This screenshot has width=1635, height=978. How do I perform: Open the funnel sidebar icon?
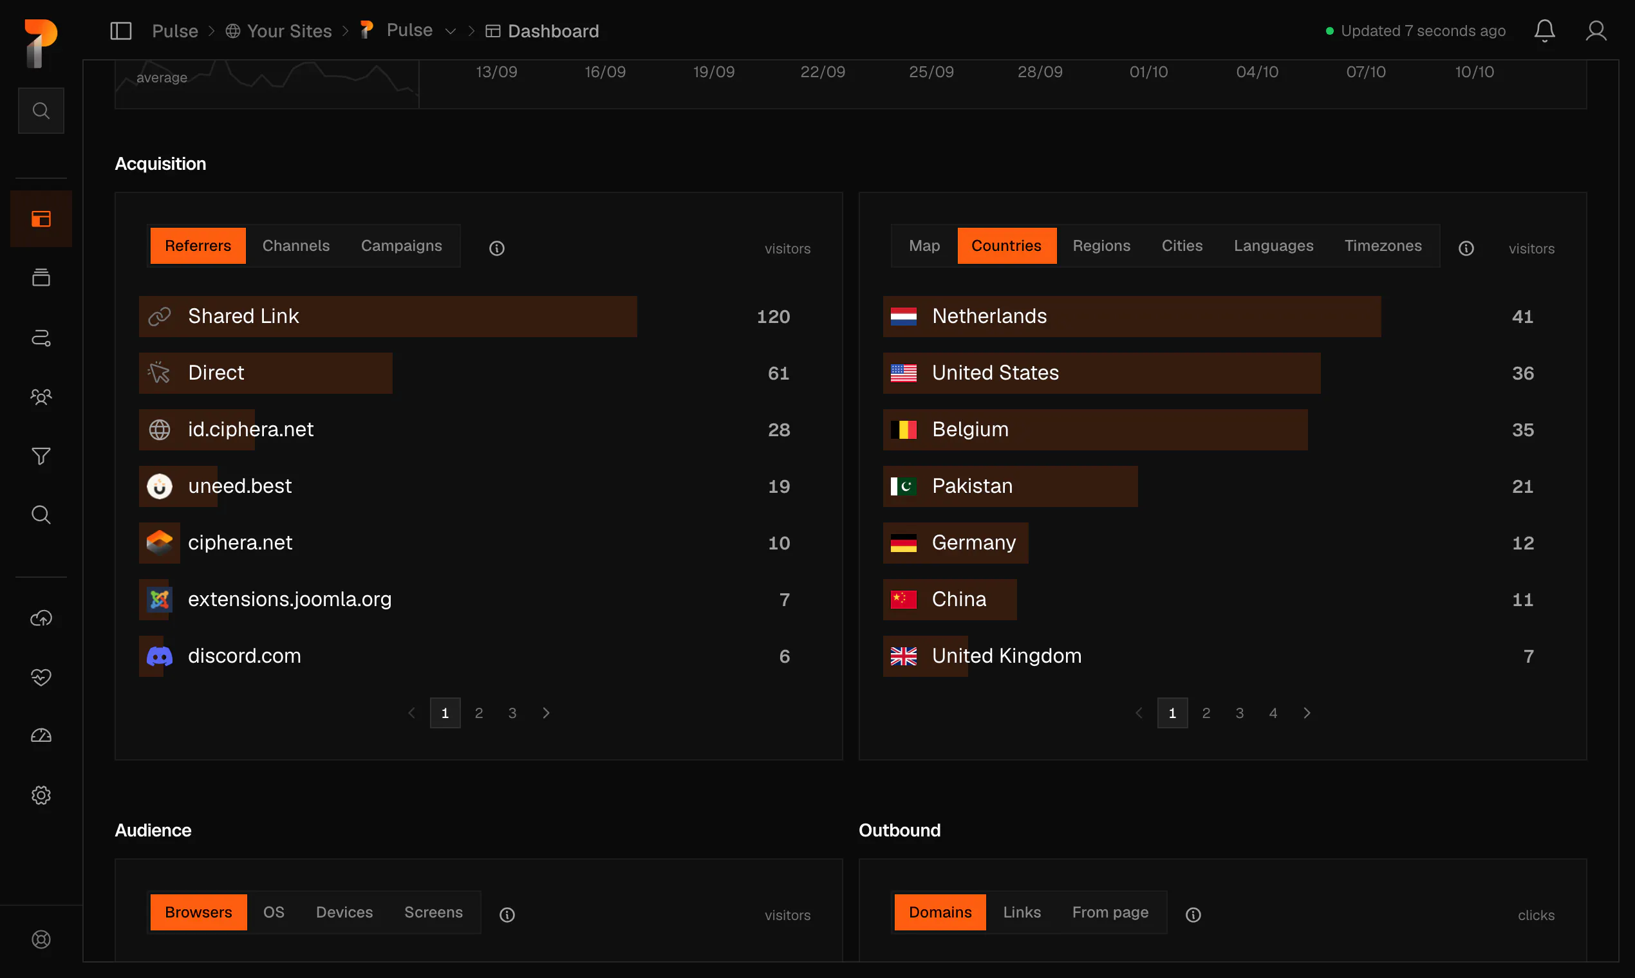(x=41, y=456)
